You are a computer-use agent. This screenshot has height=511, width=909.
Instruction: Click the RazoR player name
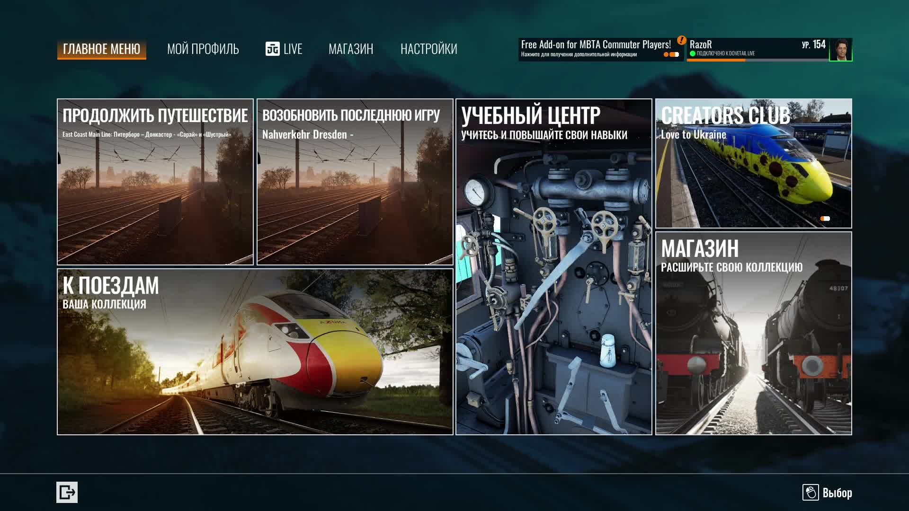click(x=701, y=44)
